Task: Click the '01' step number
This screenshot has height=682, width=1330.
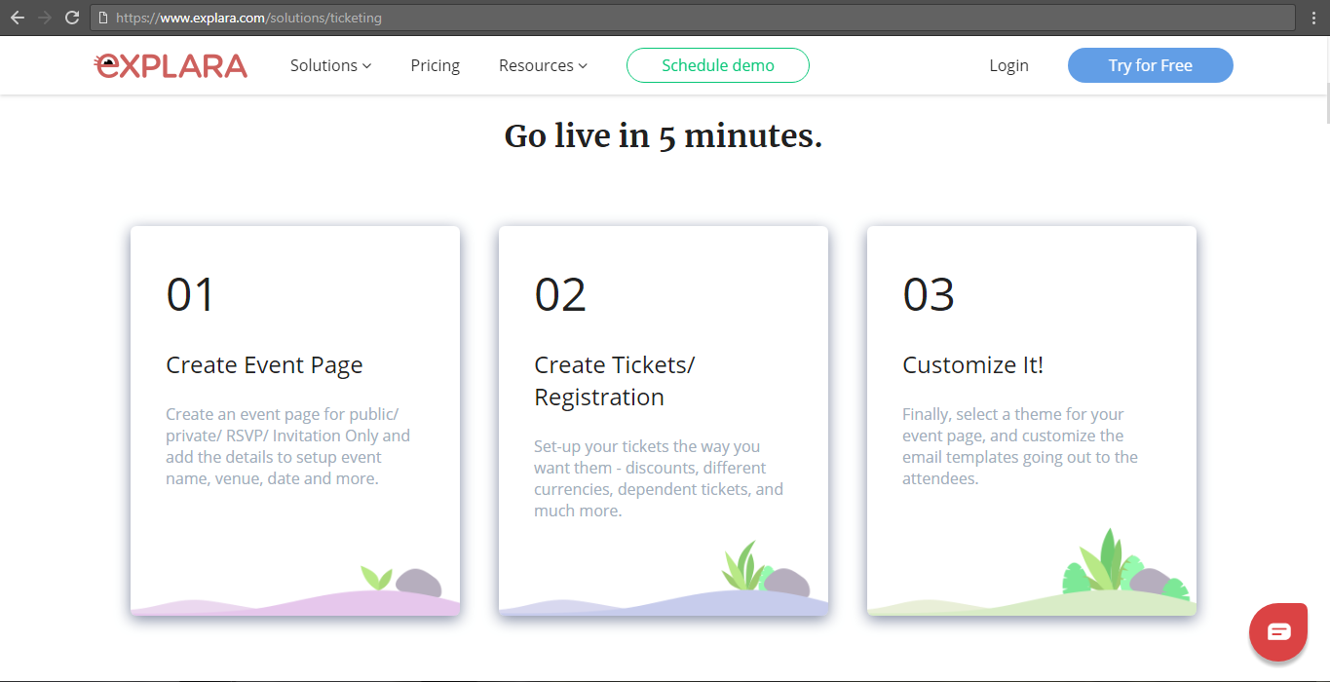Action: pyautogui.click(x=190, y=294)
